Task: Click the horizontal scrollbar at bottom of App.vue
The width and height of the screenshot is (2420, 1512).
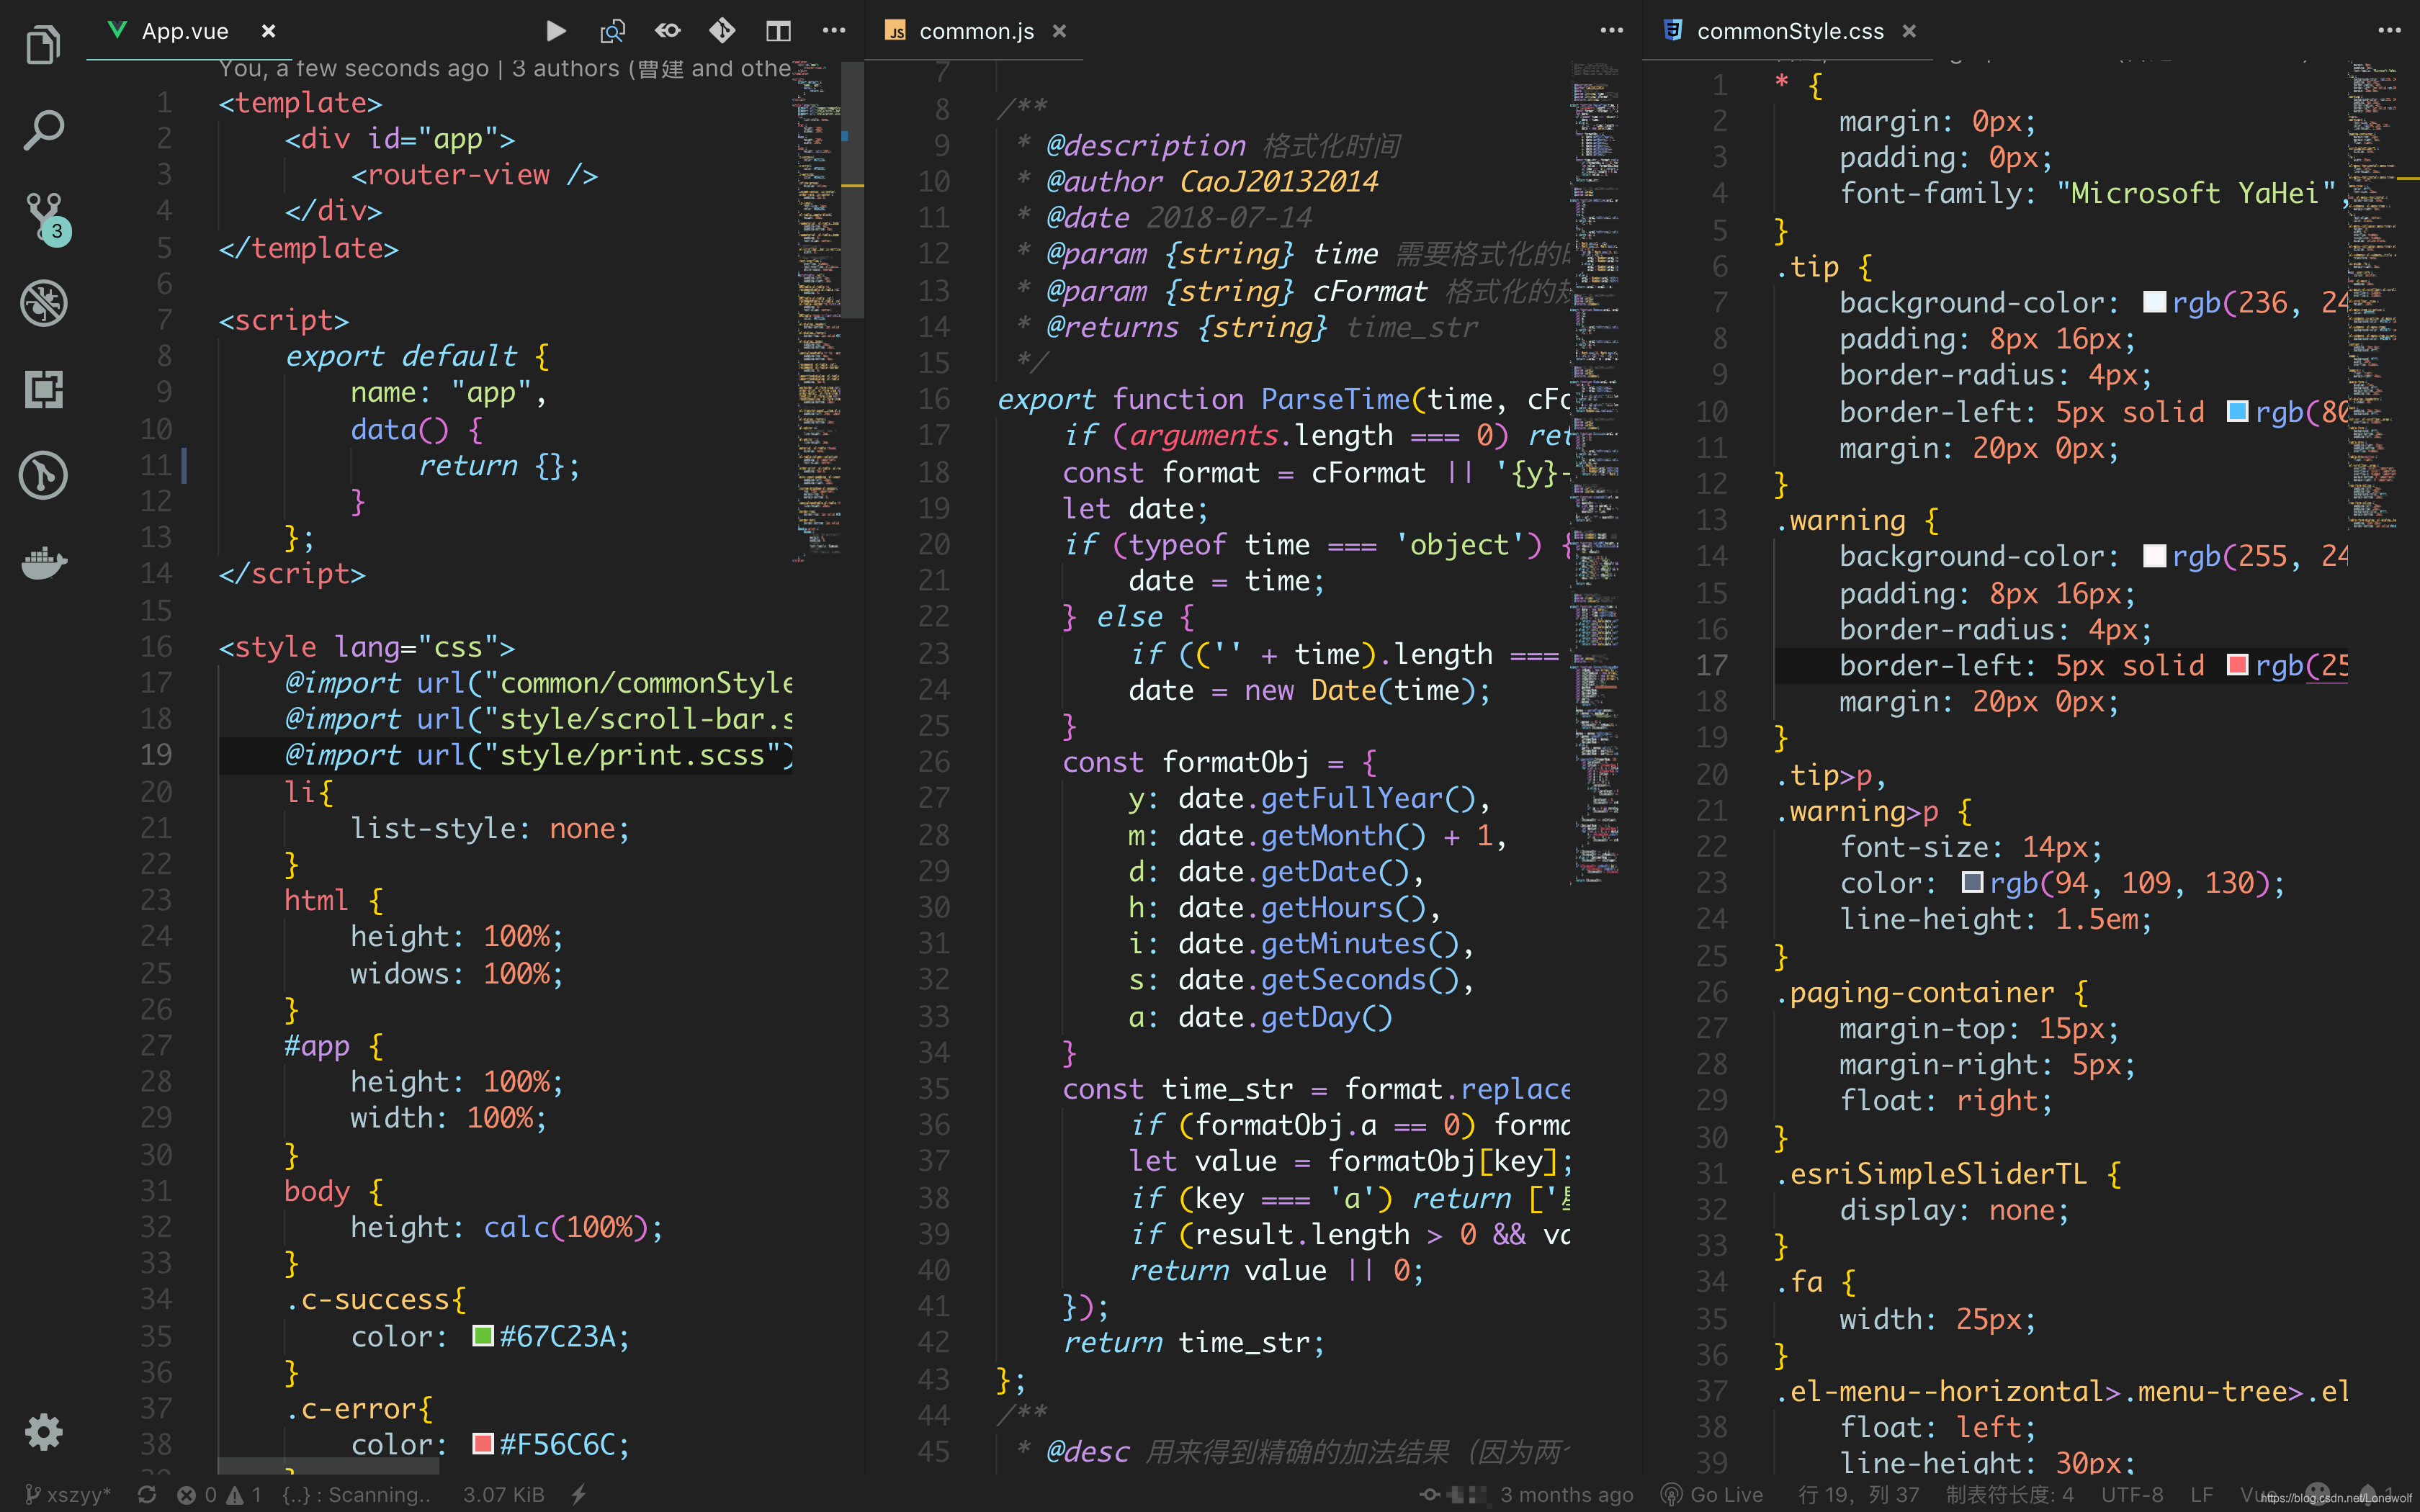Action: click(x=328, y=1465)
